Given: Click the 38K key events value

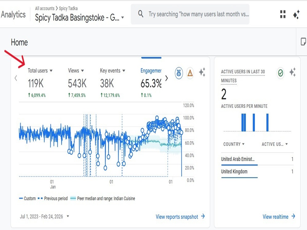Looking at the screenshot, I should [107, 83].
